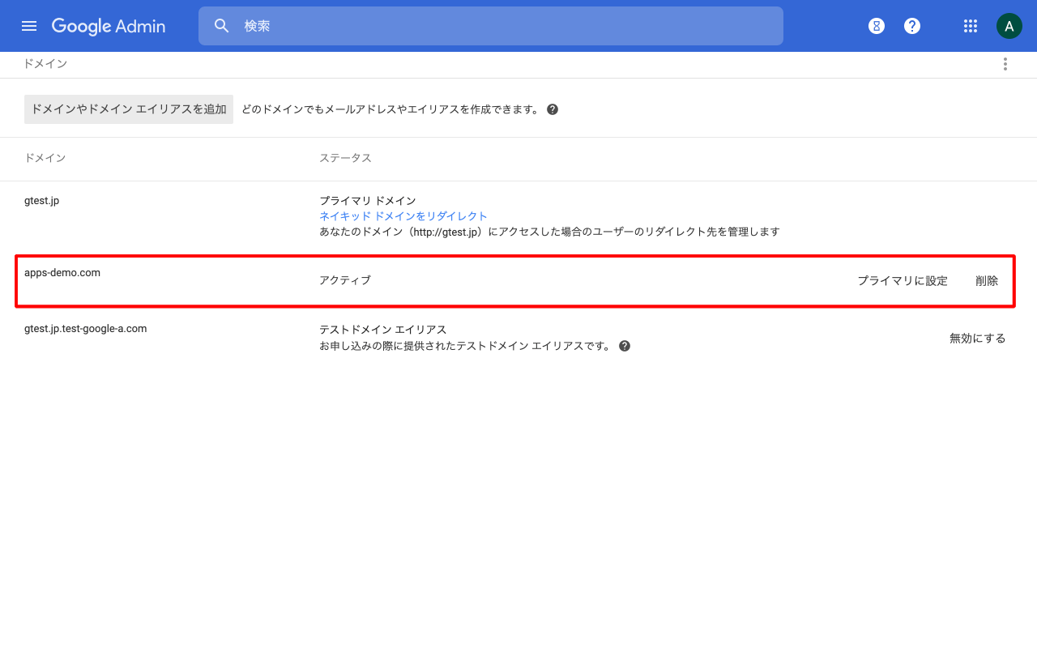Click help icon beside address creation text

tap(553, 109)
